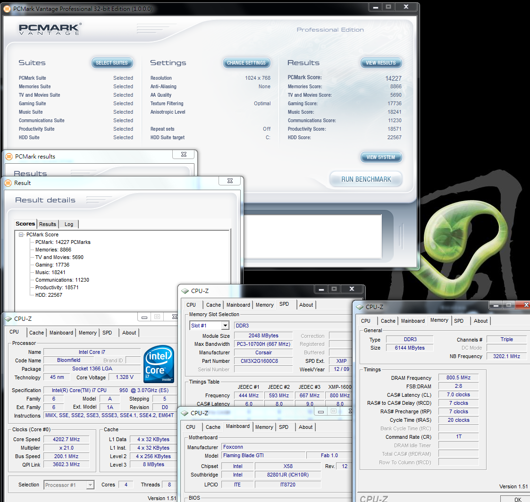Select the 'Gaming: 17736' tree row
Screen dimensions: 530x502
[x=52, y=265]
